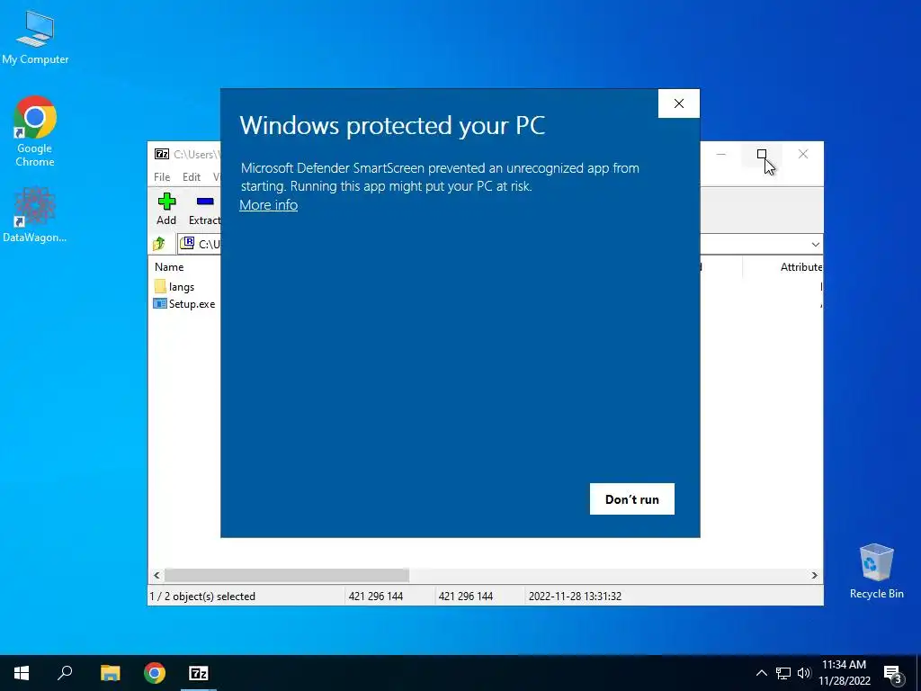Open My Computer desktop icon
This screenshot has width=921, height=691.
[x=35, y=37]
